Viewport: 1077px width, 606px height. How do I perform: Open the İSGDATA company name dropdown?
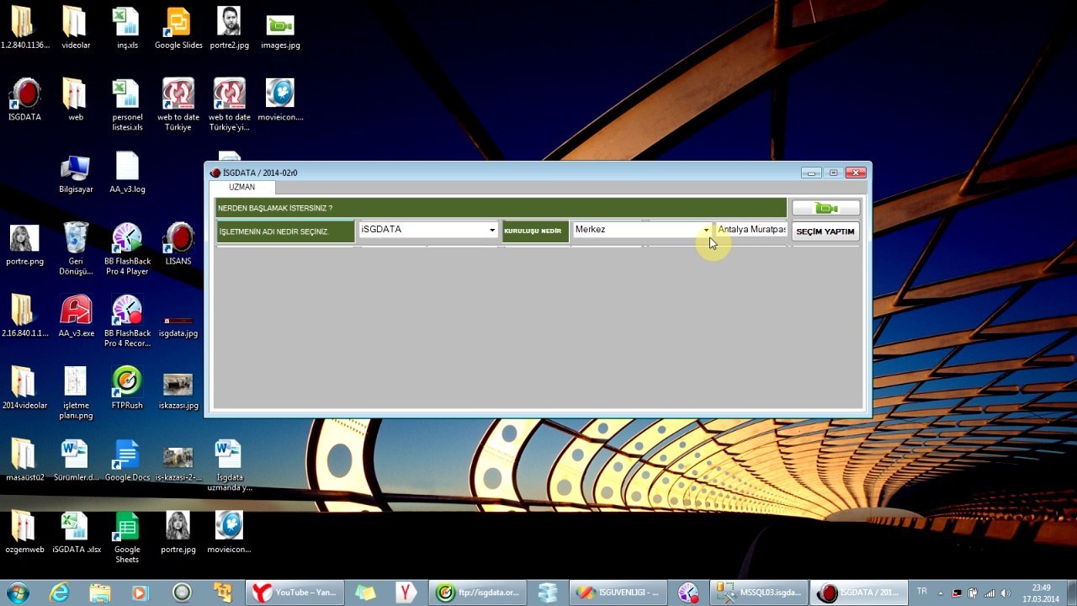[492, 230]
